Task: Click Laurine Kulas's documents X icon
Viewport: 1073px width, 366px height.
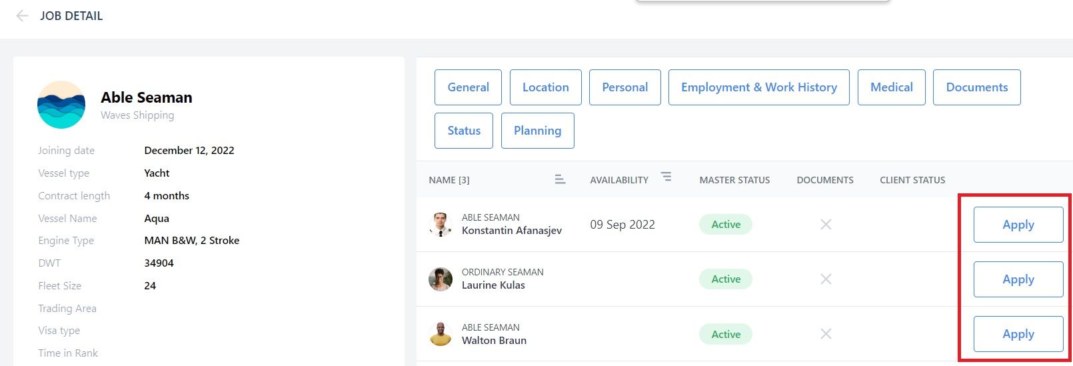Action: pos(826,279)
